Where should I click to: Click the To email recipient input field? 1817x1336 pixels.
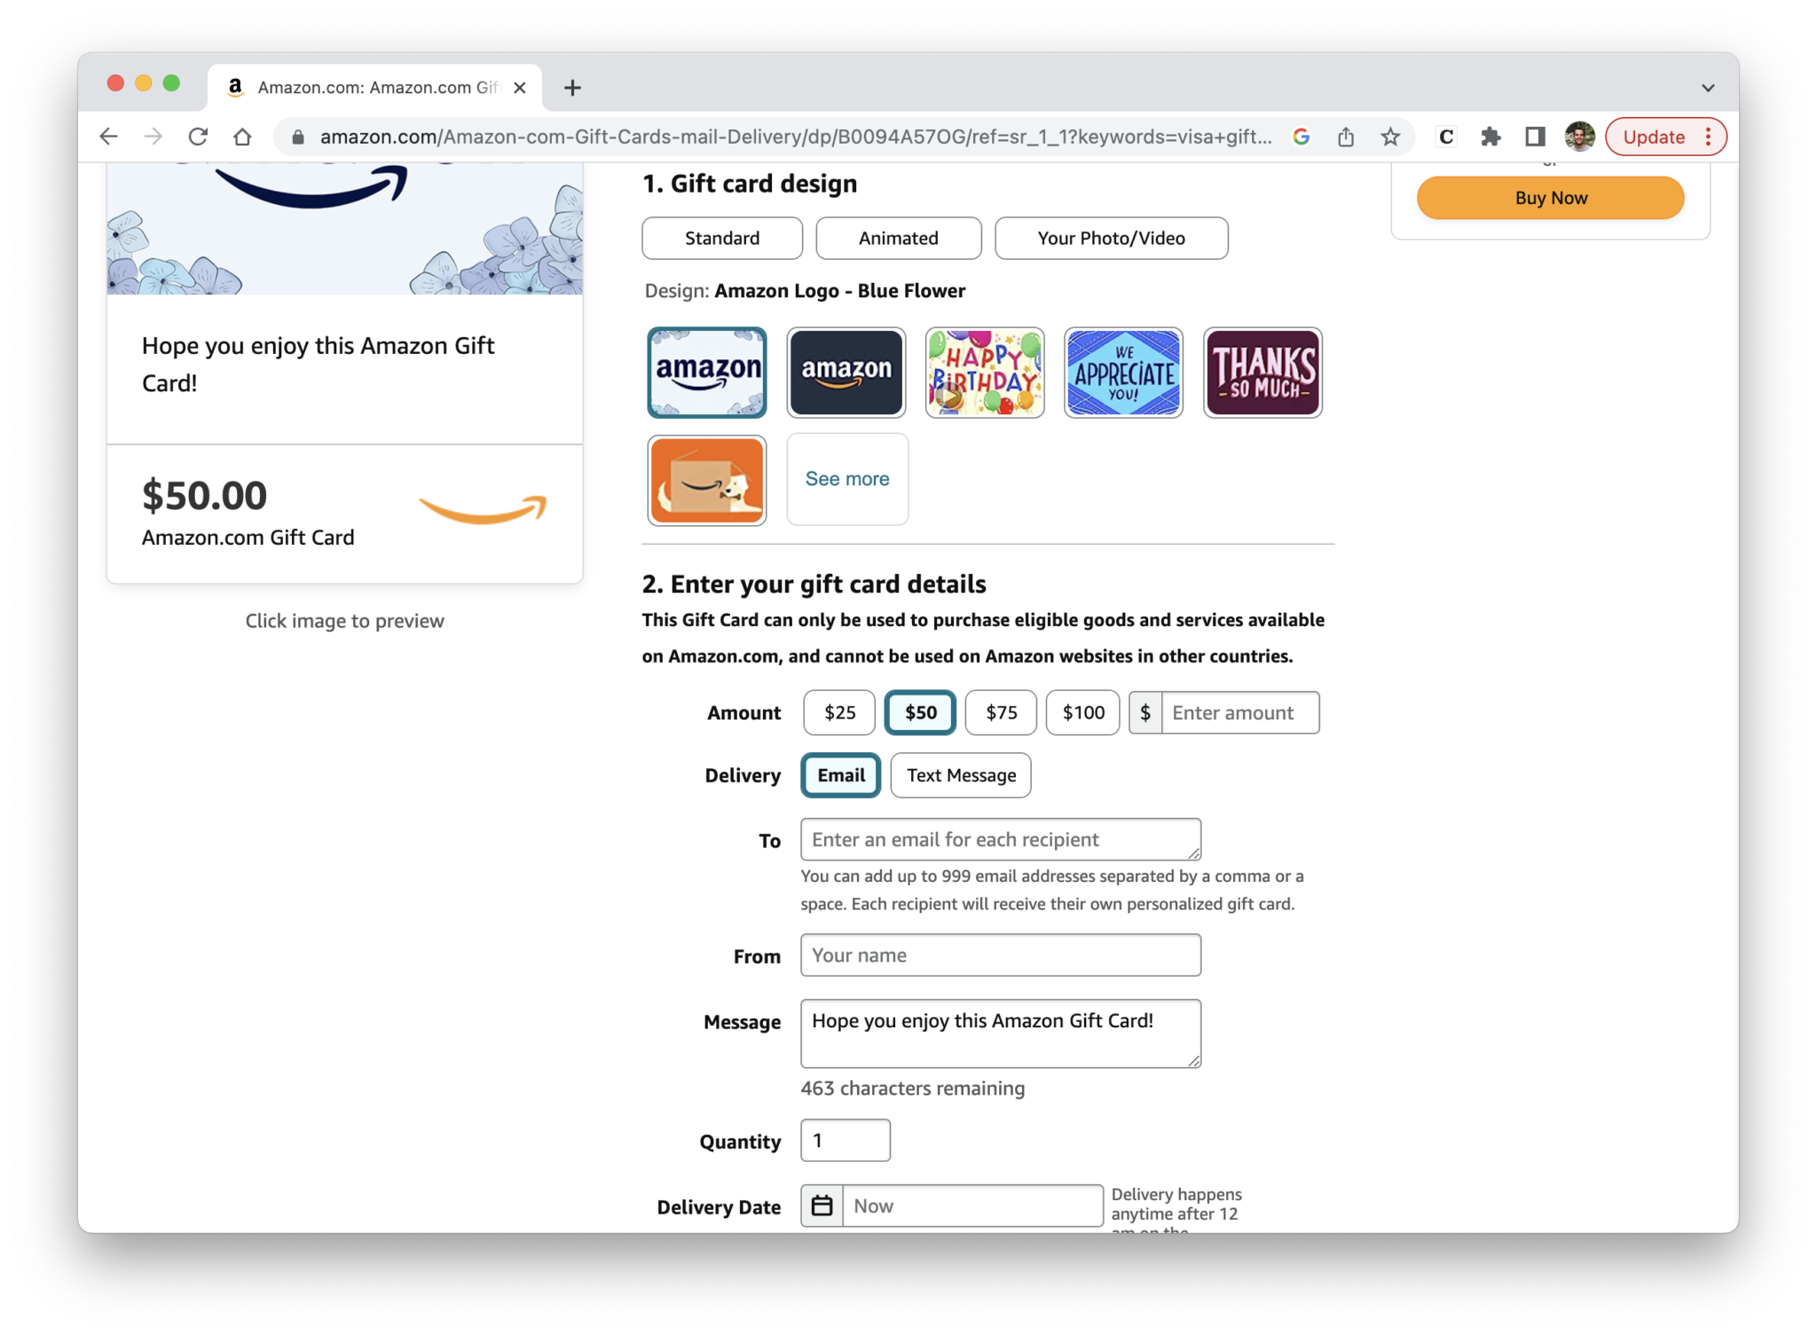pos(1000,839)
